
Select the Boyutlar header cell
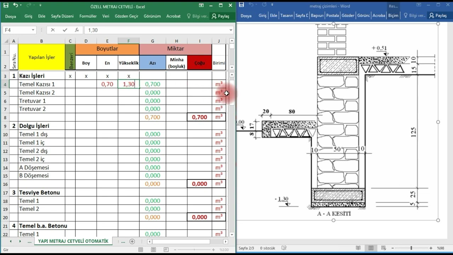pyautogui.click(x=107, y=49)
